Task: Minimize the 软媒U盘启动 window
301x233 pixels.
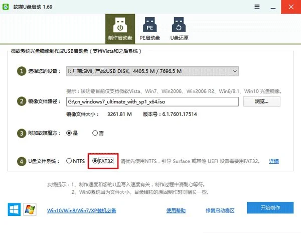Action: [x=273, y=8]
